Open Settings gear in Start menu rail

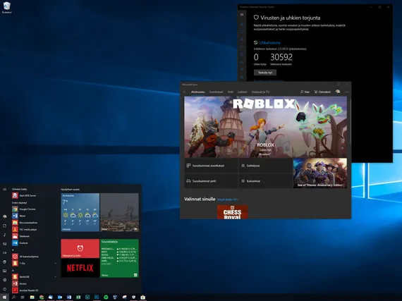click(5, 280)
